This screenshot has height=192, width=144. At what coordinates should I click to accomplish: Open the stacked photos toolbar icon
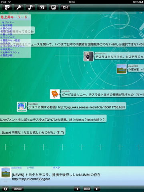click(x=42, y=7)
